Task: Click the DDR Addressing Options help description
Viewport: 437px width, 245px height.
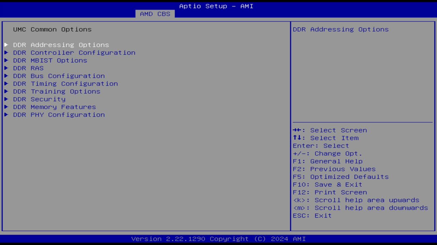Action: point(341,29)
